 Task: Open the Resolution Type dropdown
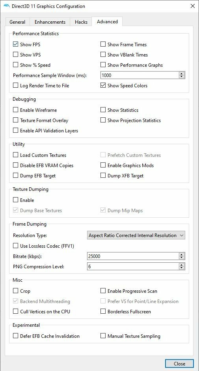(x=136, y=235)
